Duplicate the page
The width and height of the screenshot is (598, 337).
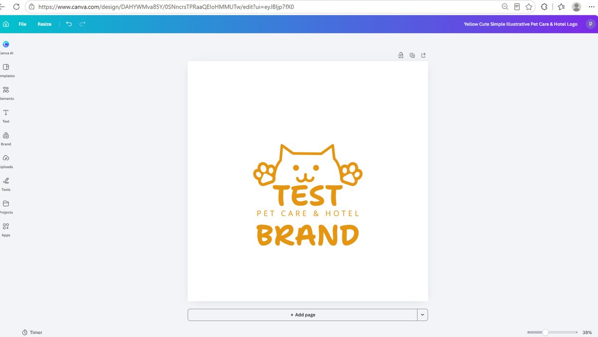click(x=412, y=55)
